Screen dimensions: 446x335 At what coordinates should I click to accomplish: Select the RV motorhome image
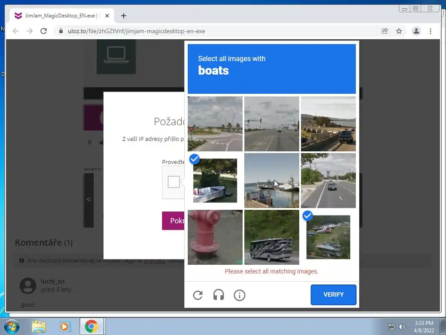coord(272,237)
